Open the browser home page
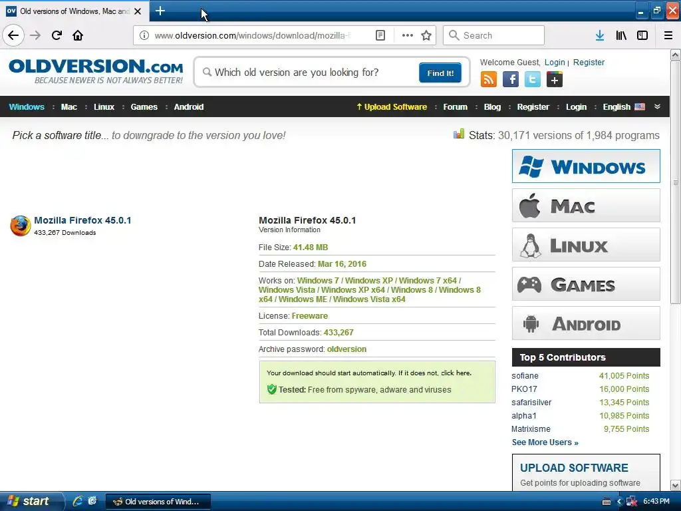The width and height of the screenshot is (681, 511). 78,35
